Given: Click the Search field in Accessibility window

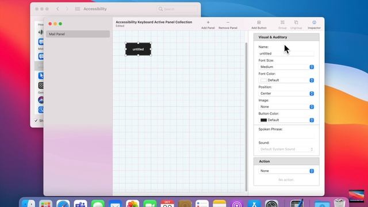Looking at the screenshot, I should click(x=177, y=9).
